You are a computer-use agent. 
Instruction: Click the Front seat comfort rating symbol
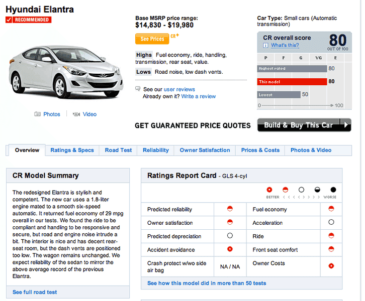[x=331, y=249]
